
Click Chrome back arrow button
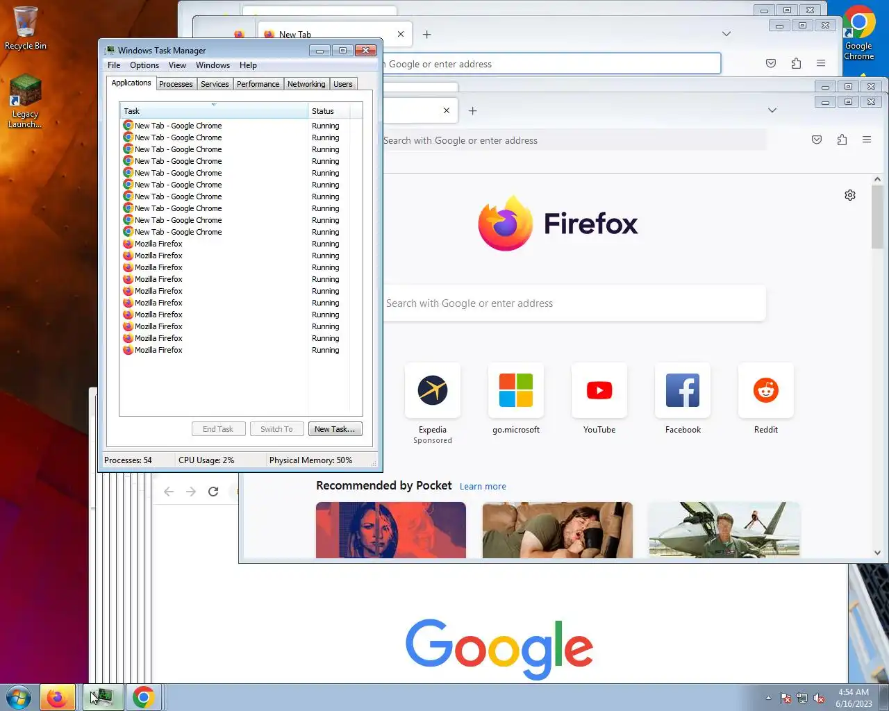169,492
